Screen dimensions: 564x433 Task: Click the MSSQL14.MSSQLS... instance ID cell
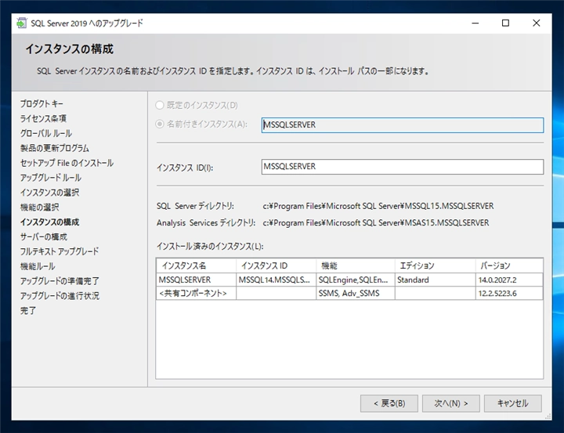coord(276,280)
